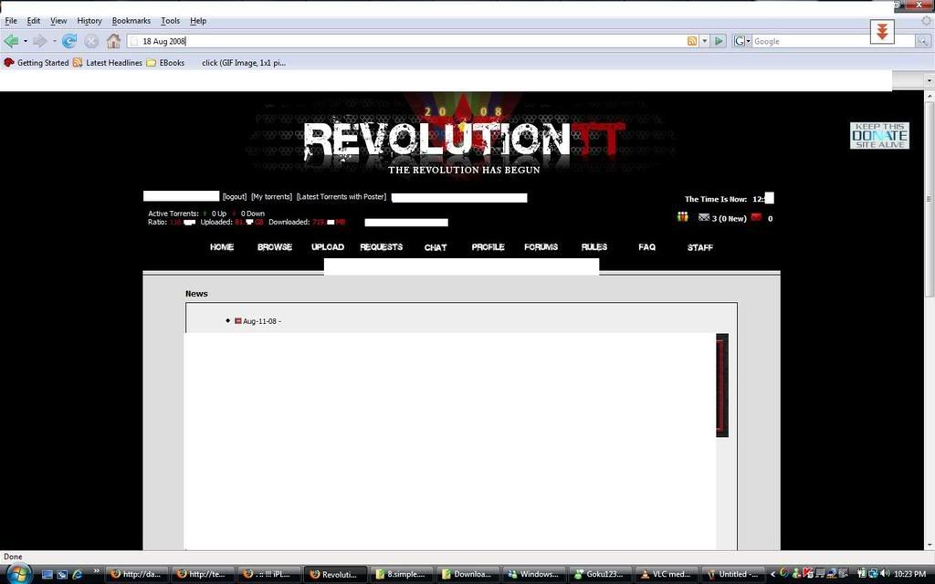Image resolution: width=935 pixels, height=584 pixels.
Task: Click the orange downward arrows download icon
Action: click(883, 32)
